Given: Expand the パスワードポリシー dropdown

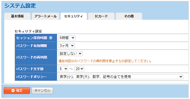Looking at the screenshot, I should point(121,77).
